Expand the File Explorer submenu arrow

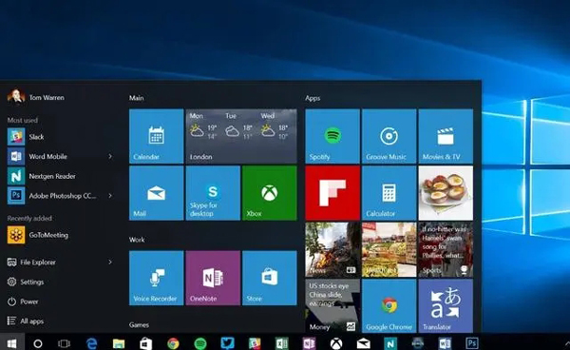110,262
